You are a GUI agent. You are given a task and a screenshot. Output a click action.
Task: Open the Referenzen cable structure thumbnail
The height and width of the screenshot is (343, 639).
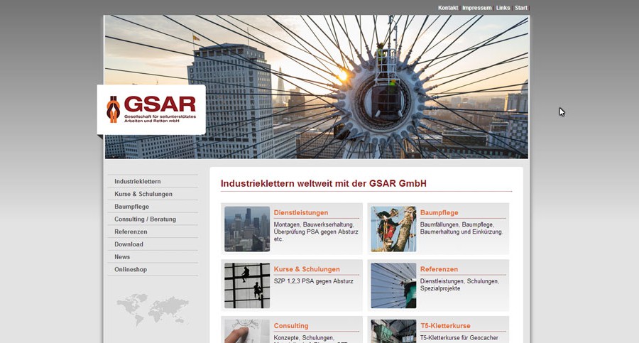coord(393,285)
